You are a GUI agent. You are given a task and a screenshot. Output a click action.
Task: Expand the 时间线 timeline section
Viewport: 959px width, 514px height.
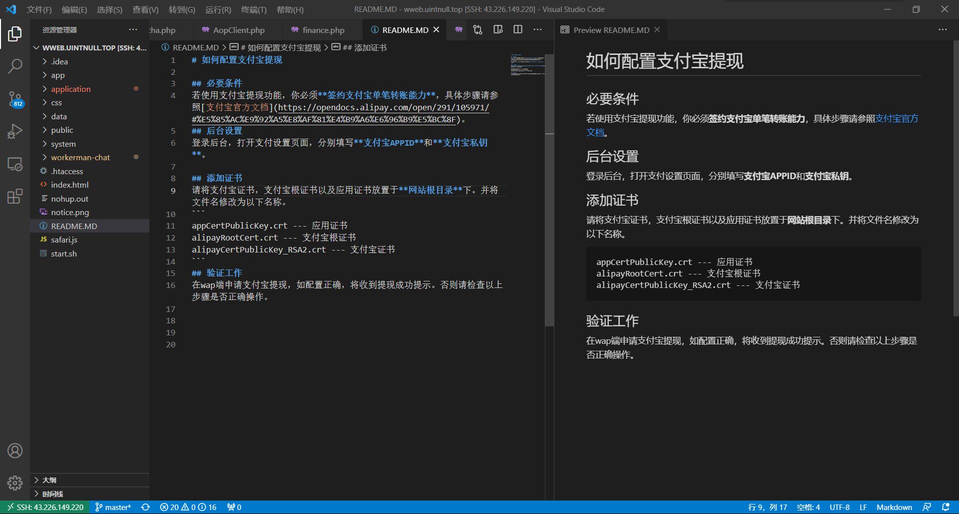pos(90,494)
